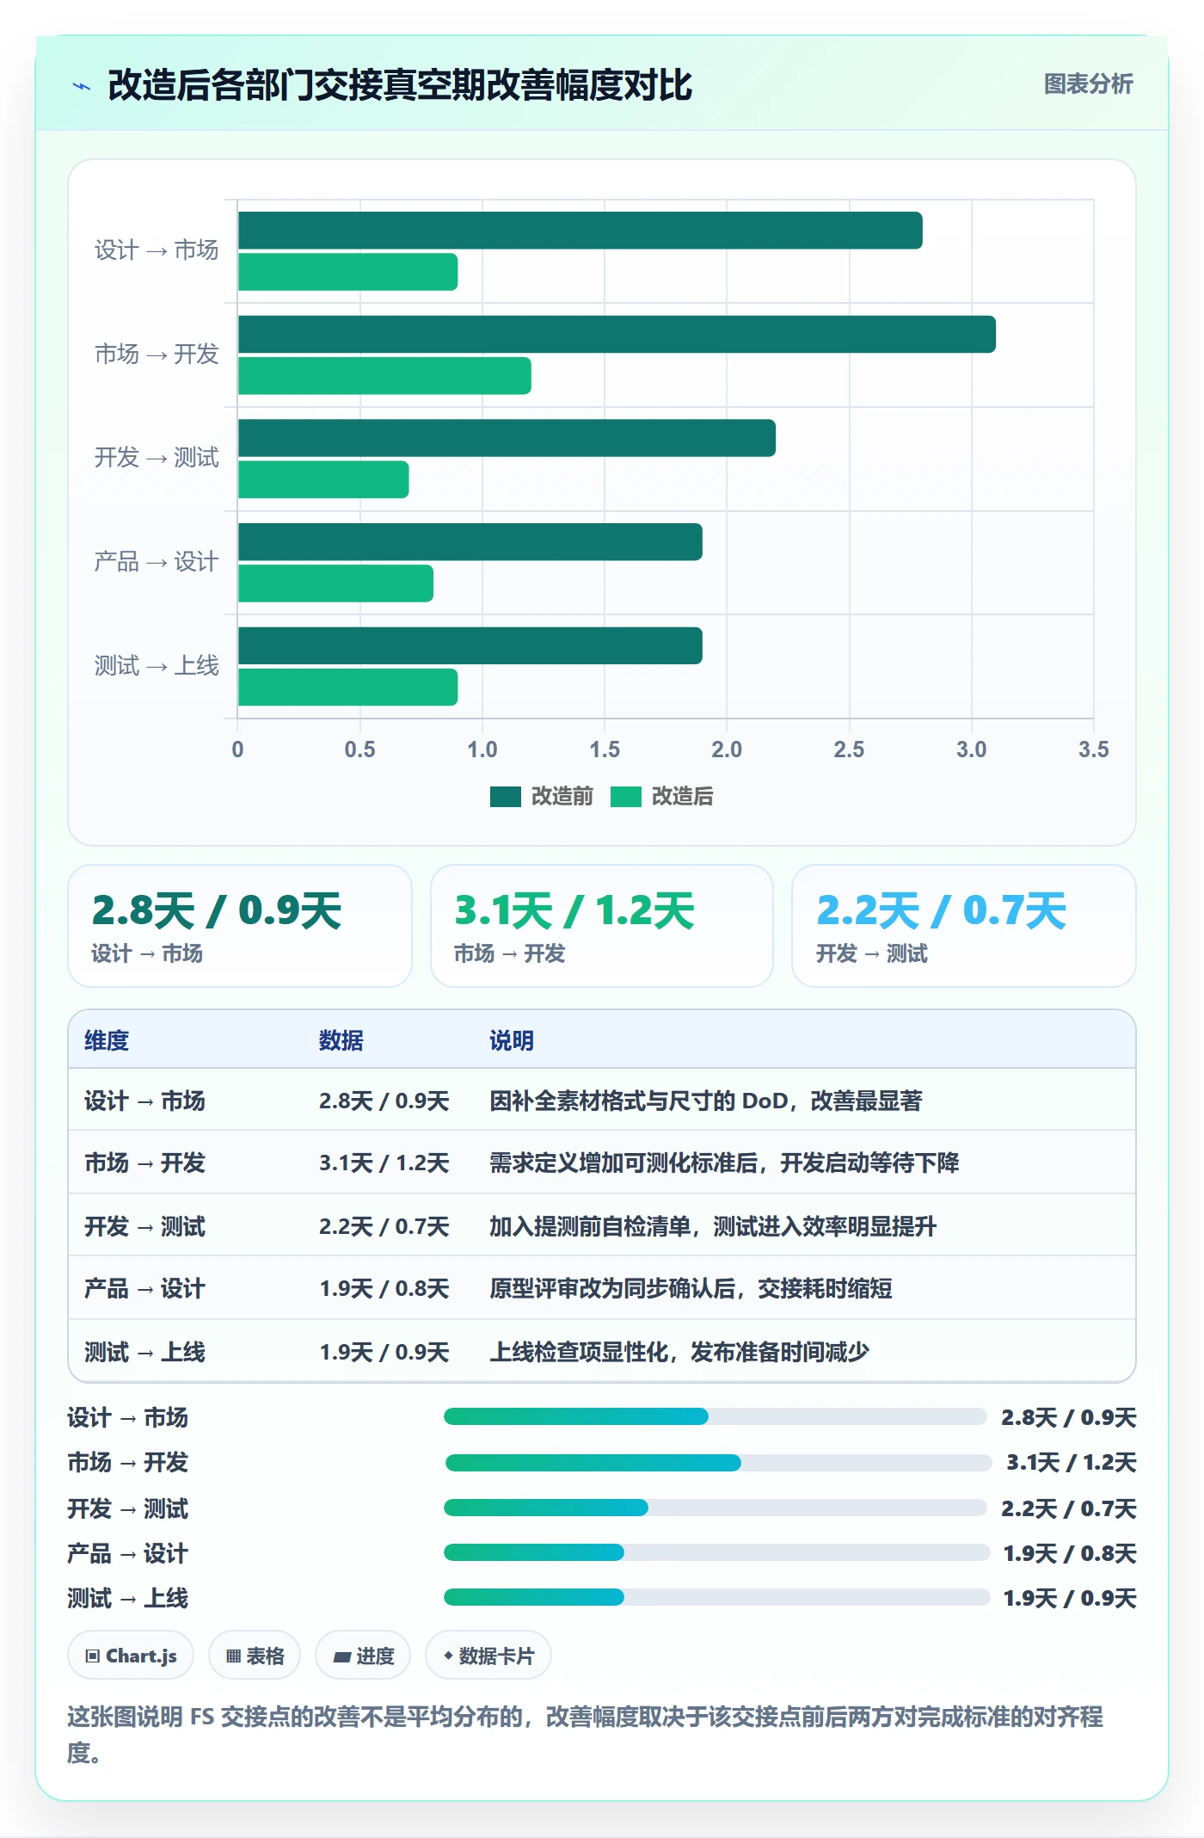Image resolution: width=1204 pixels, height=1838 pixels.
Task: Select the Chart.js tag chip
Action: pyautogui.click(x=131, y=1655)
